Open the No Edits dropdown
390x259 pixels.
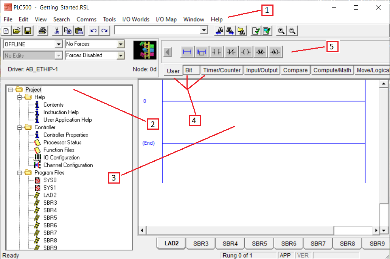pyautogui.click(x=59, y=55)
